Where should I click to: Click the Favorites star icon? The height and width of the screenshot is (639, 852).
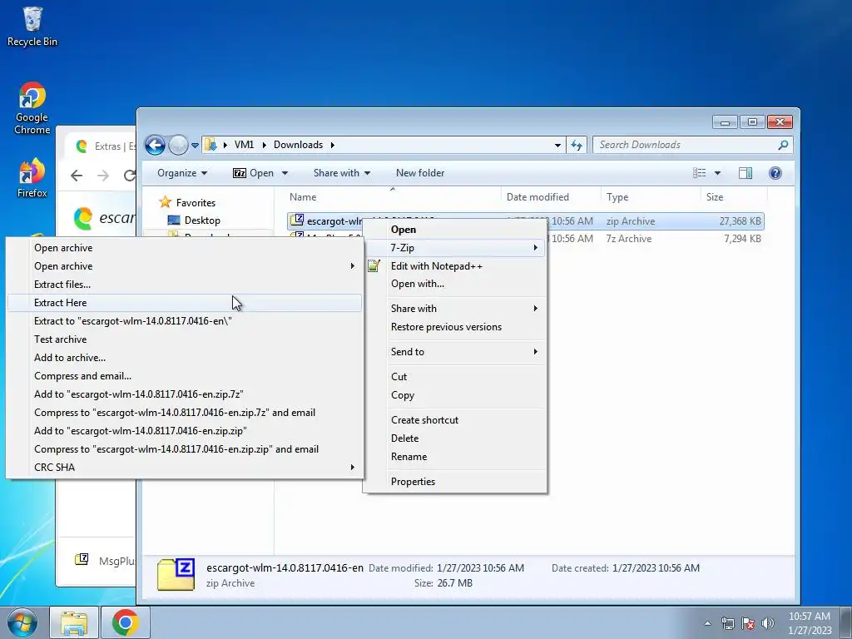click(166, 202)
